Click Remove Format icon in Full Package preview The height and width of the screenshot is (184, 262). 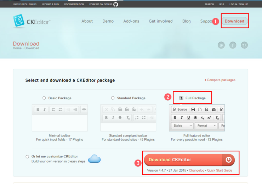217,118
